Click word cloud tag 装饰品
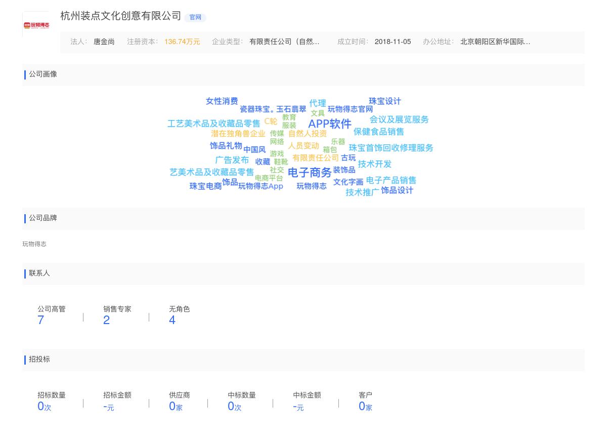 coord(344,170)
